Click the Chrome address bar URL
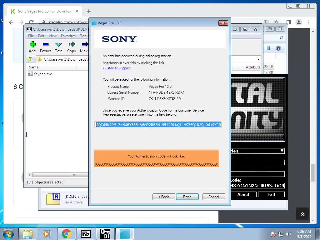Screen dimensions: 320x240 click(x=68, y=22)
